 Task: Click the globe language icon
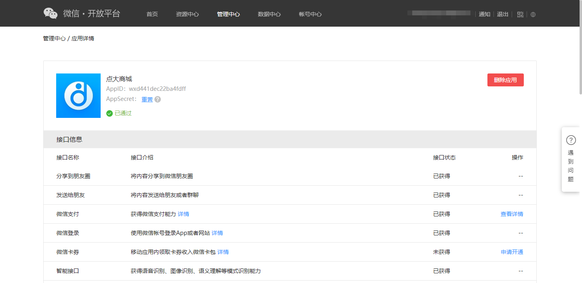(x=533, y=15)
